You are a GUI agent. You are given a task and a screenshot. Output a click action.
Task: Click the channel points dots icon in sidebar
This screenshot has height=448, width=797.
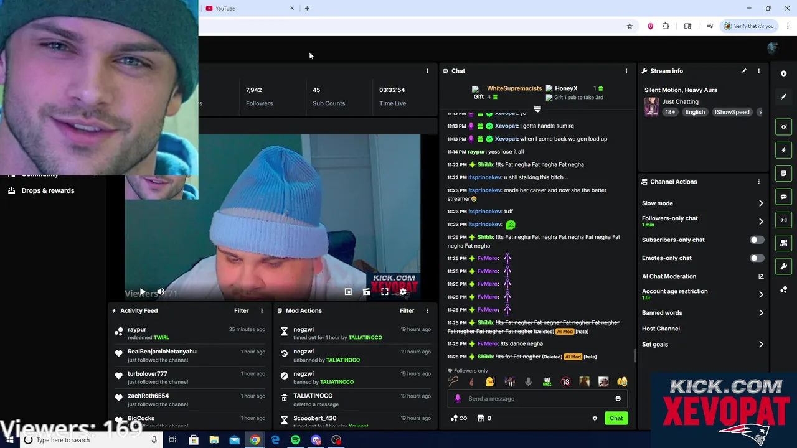tap(784, 289)
